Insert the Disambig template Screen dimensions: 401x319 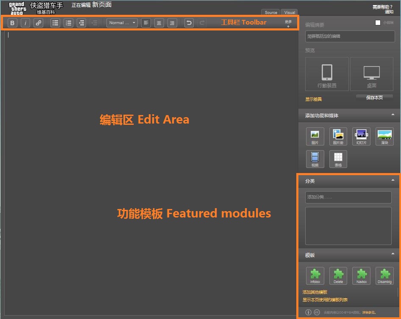(x=384, y=276)
